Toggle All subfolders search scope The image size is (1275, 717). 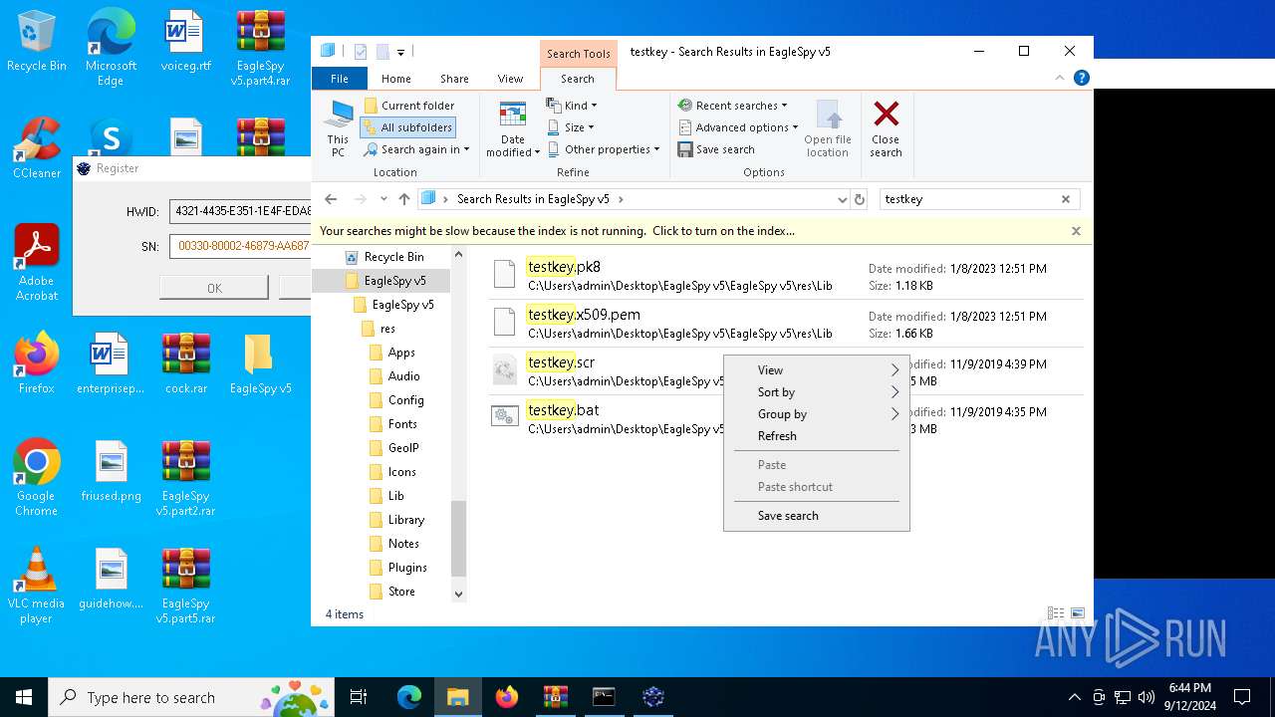407,127
